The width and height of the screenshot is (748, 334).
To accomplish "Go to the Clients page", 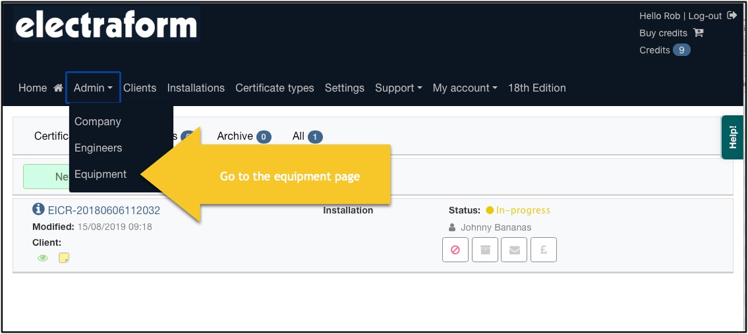I will (140, 88).
